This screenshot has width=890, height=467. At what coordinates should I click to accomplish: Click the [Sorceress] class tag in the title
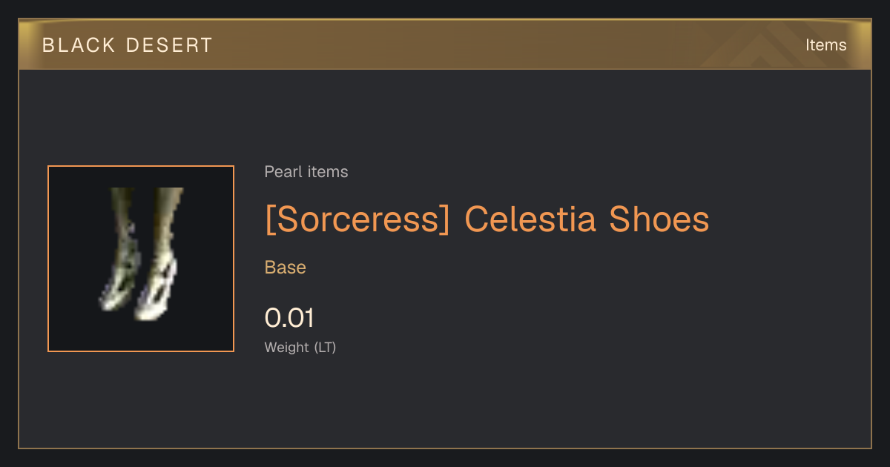[357, 220]
